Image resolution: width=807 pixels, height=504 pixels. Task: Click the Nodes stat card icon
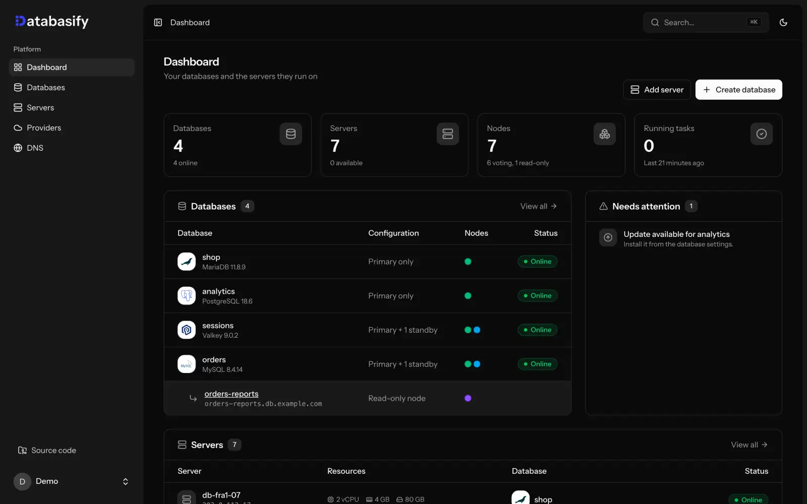(x=604, y=134)
